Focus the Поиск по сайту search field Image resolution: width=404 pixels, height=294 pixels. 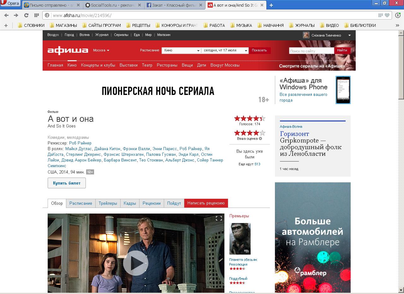pos(311,51)
